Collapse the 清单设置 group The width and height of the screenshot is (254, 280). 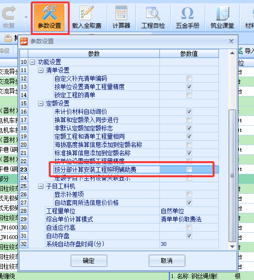(x=40, y=70)
